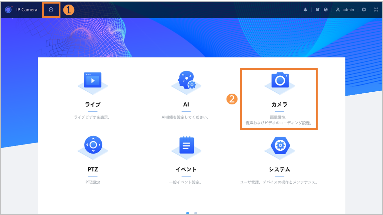This screenshot has height=215, width=383.
Task: Click the ライブ title text
Action: point(93,105)
